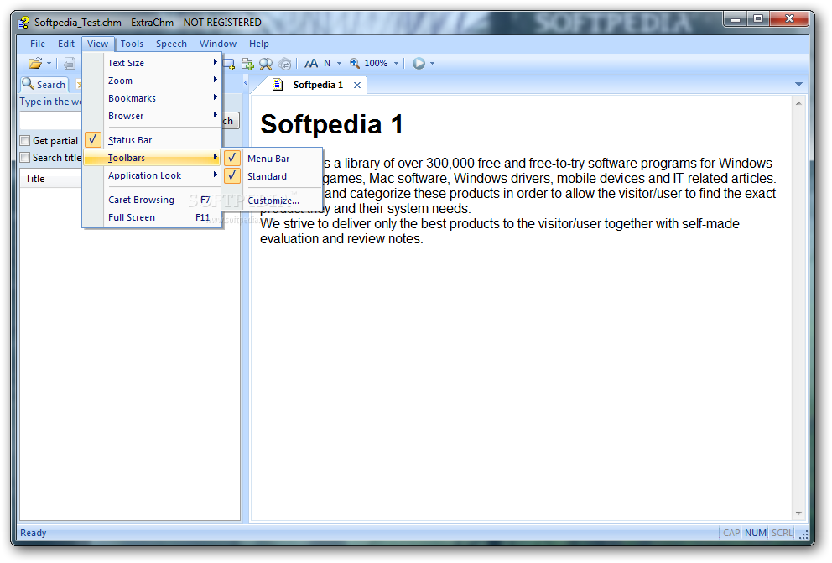Click the Ready status text
Viewport: 832px width, 563px height.
point(33,533)
